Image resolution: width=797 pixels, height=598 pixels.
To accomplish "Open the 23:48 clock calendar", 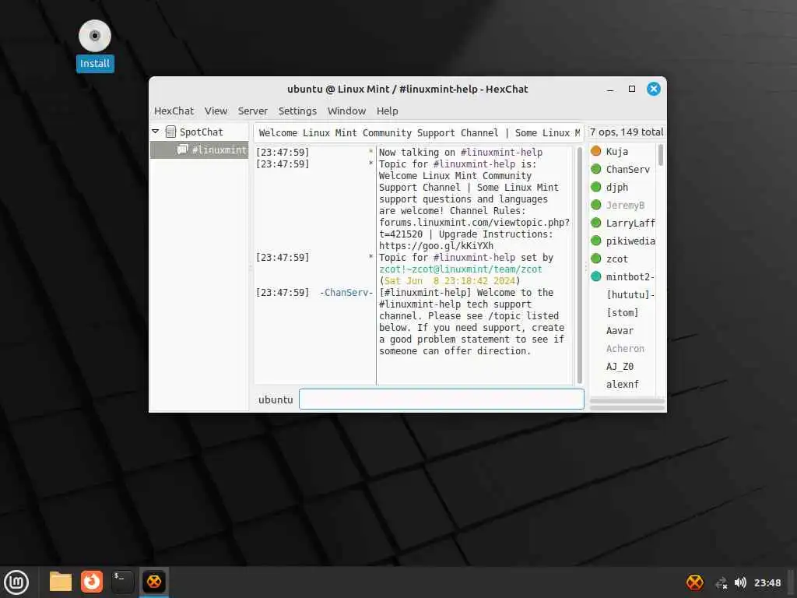I will coord(767,582).
